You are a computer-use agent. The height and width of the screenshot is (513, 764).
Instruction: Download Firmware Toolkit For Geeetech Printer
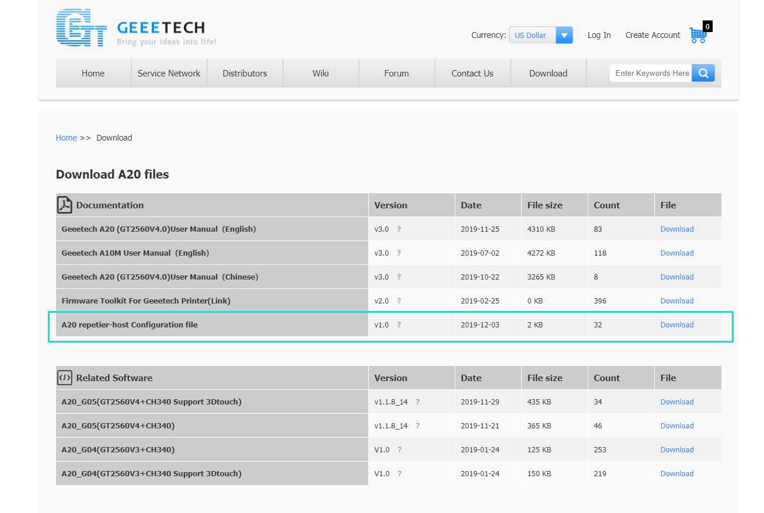tap(677, 301)
